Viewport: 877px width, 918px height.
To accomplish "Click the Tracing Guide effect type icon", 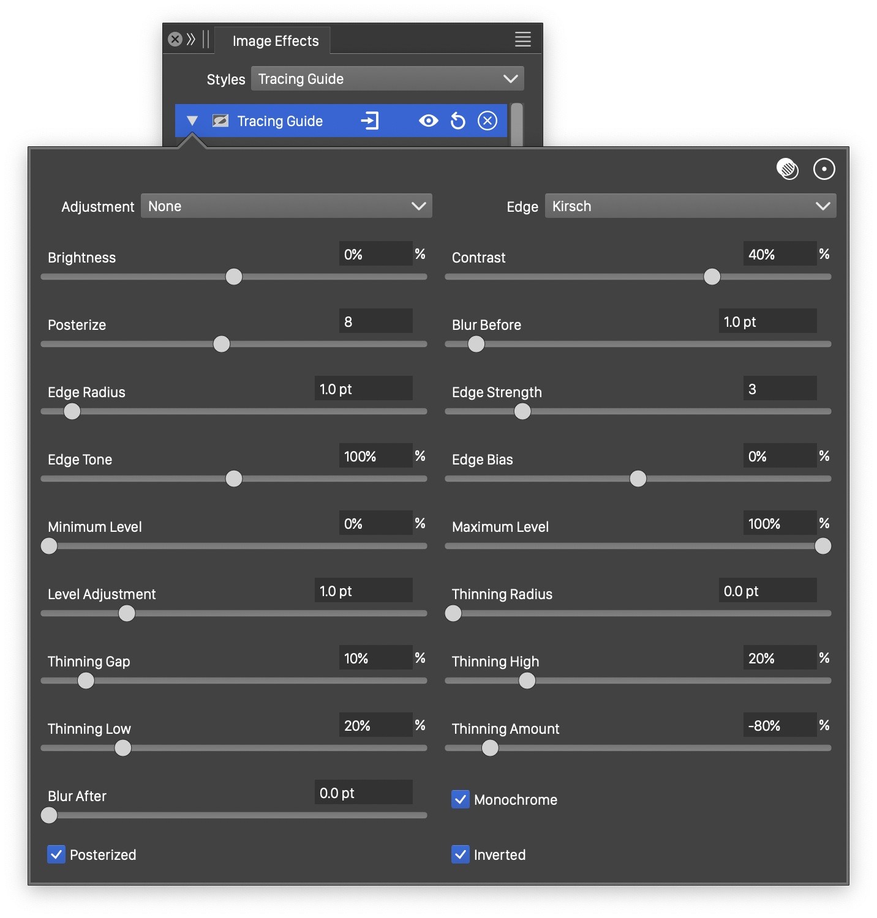I will [x=220, y=121].
